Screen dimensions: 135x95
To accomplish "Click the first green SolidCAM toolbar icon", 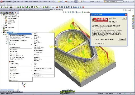I will (x=1, y=7).
